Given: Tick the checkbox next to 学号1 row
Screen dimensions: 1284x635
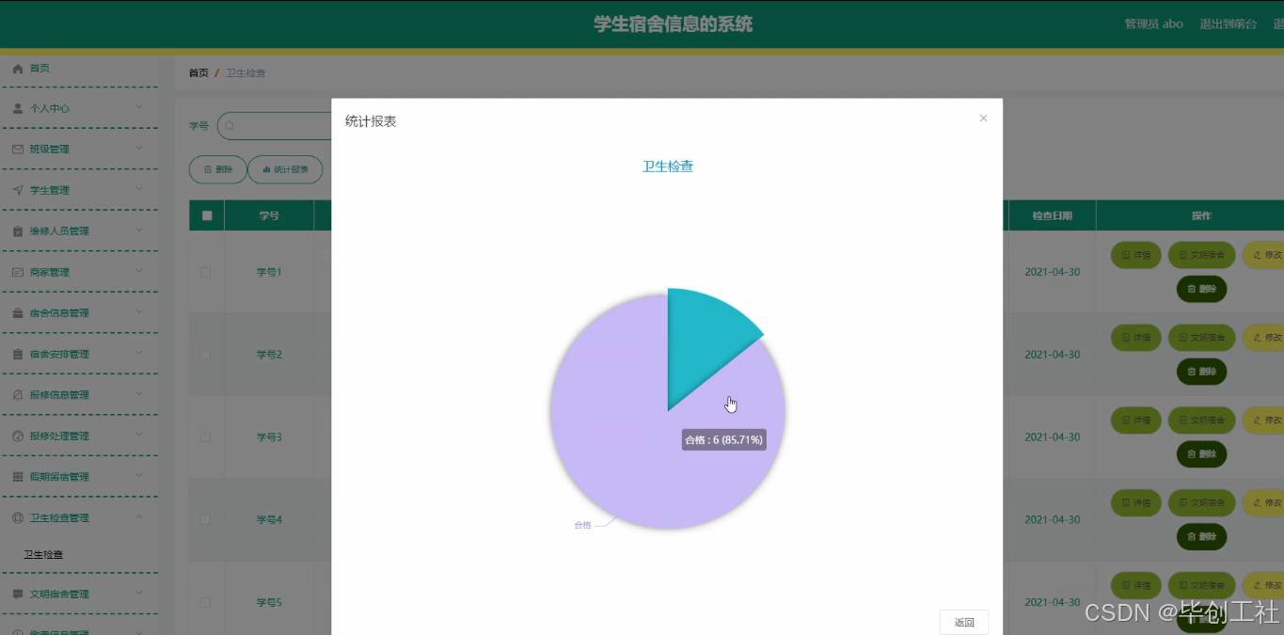Looking at the screenshot, I should [205, 272].
